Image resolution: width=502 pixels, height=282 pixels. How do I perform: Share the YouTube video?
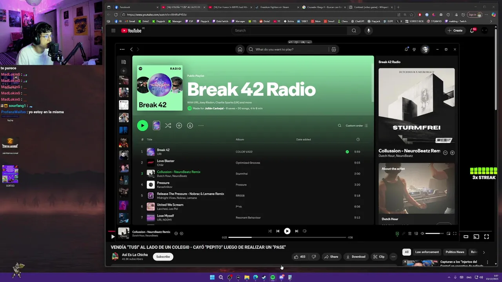(x=331, y=257)
